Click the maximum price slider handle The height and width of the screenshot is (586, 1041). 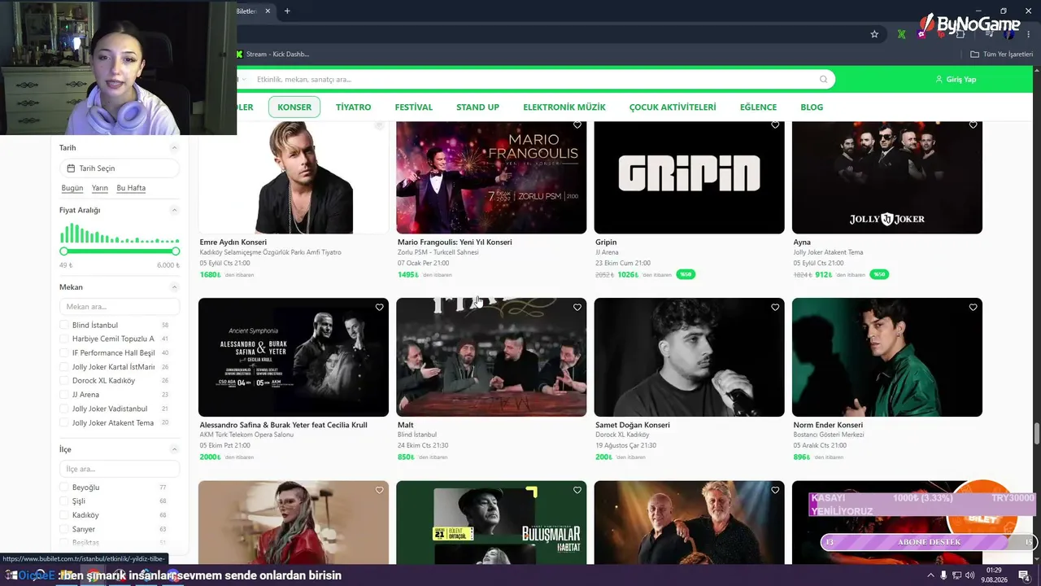(176, 251)
